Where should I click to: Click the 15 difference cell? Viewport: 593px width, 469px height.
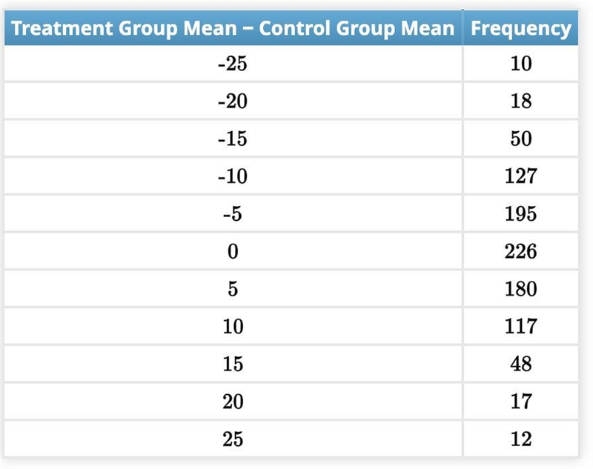point(233,364)
